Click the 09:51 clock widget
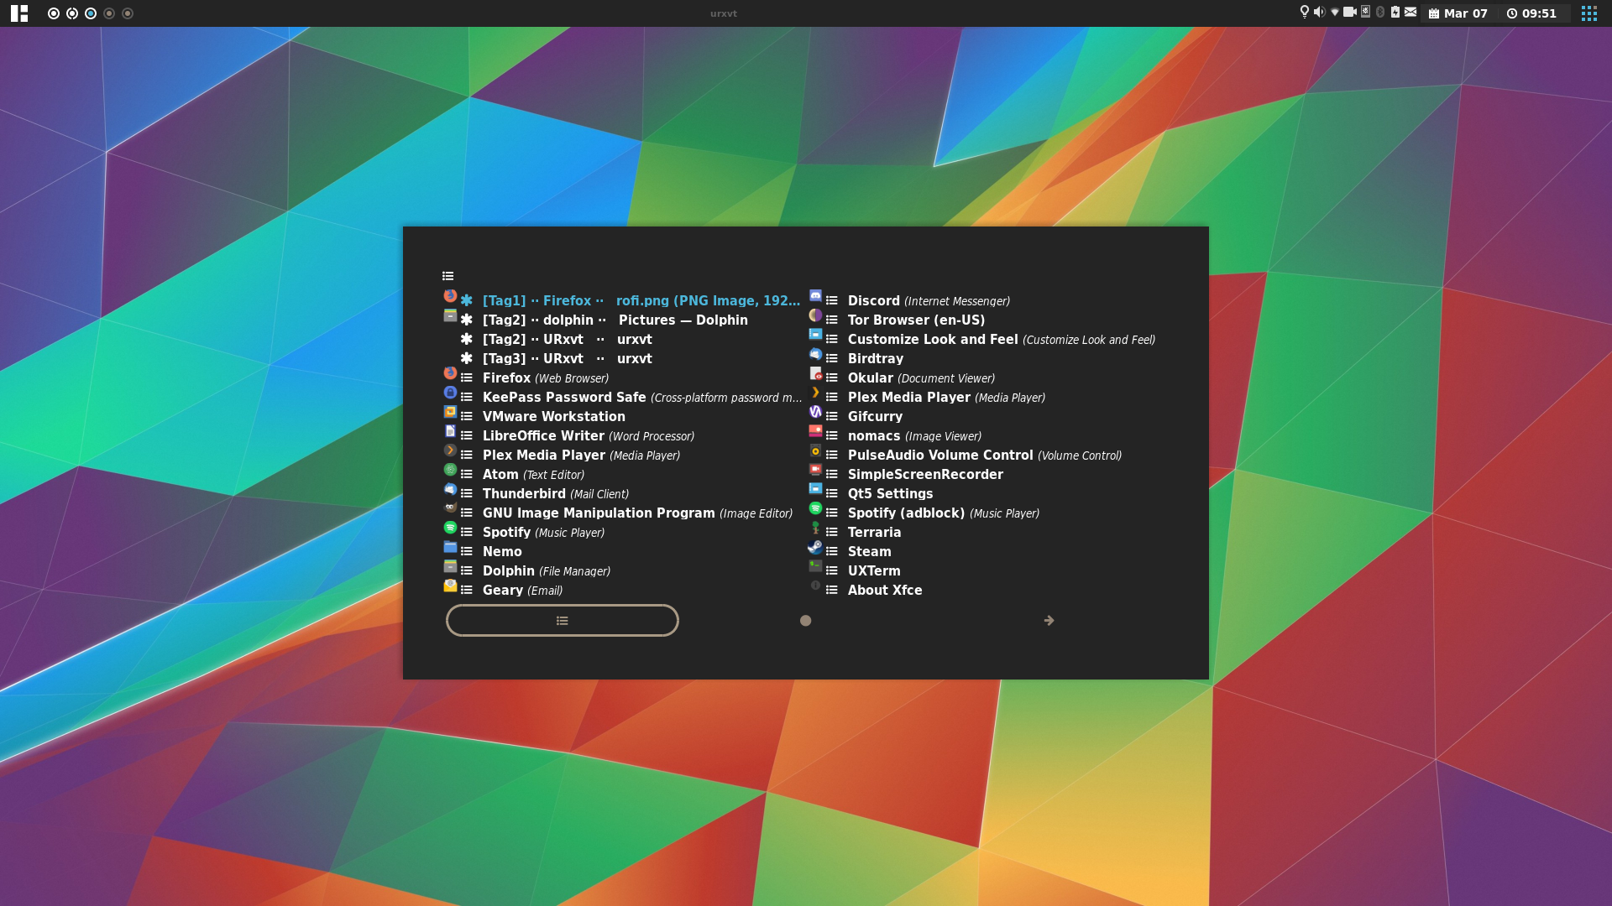The image size is (1612, 906). (x=1531, y=13)
